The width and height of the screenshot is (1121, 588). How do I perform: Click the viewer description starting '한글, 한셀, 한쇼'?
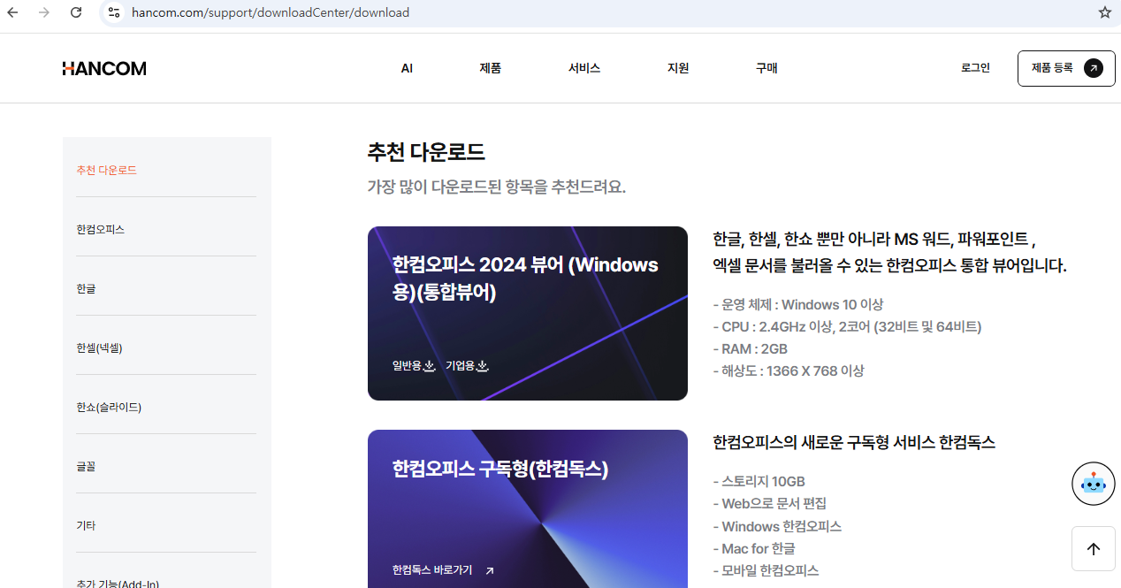point(889,252)
